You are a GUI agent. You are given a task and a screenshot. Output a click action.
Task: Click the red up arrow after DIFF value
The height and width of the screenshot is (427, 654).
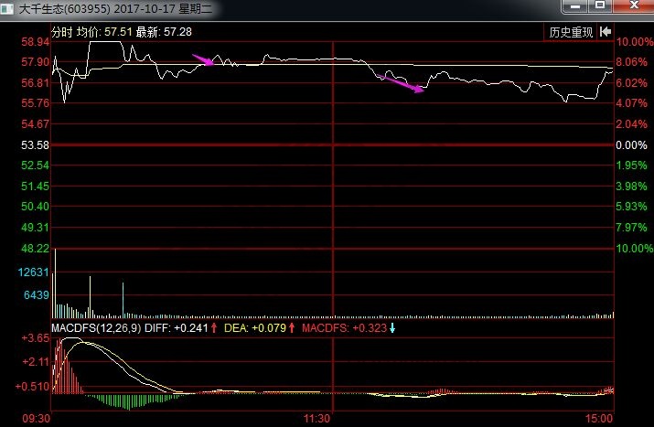point(213,327)
